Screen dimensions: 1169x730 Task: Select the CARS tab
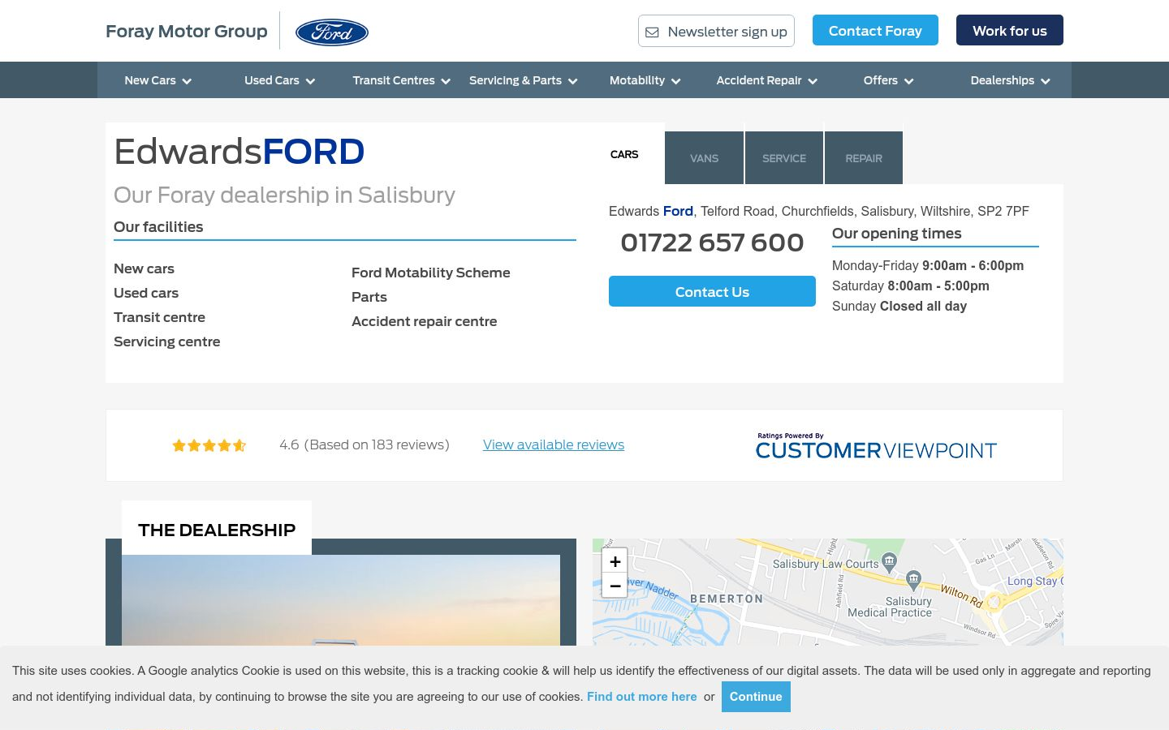coord(624,154)
